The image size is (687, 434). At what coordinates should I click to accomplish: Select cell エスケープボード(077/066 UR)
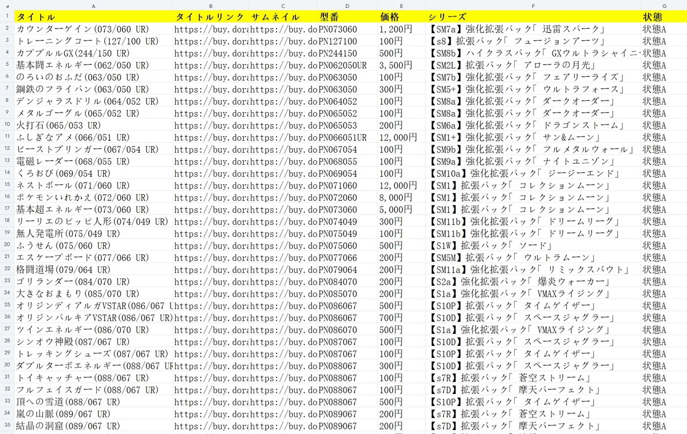click(93, 257)
